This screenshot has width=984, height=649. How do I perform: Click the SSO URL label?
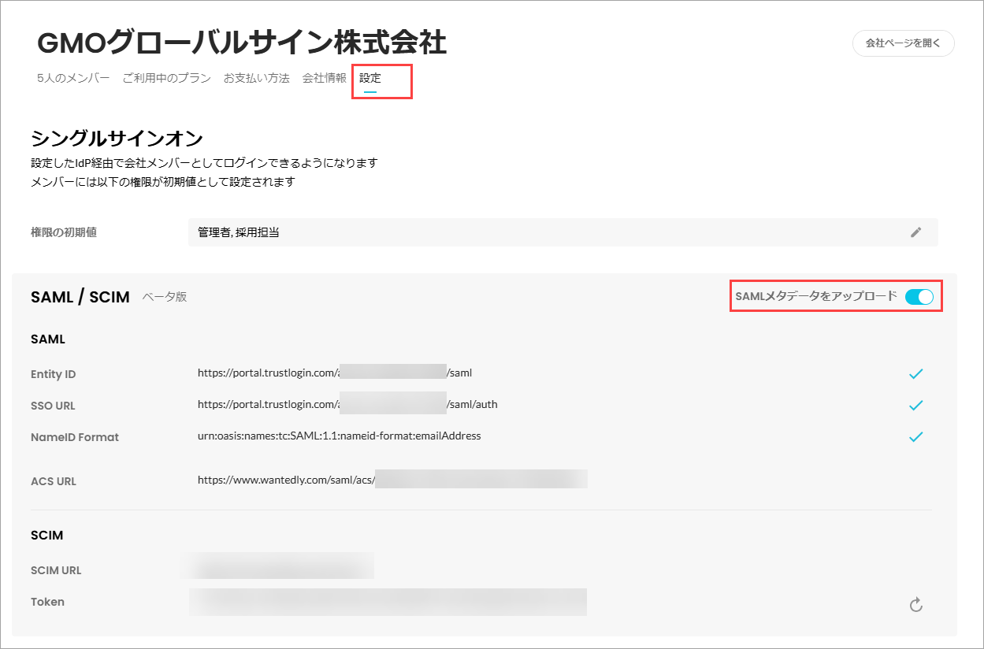click(53, 406)
